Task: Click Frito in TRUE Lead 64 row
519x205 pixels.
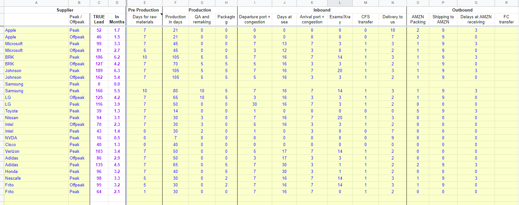Action: point(36,192)
